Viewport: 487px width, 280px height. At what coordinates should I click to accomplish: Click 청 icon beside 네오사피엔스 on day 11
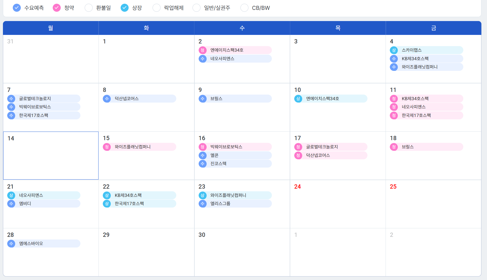tap(394, 107)
